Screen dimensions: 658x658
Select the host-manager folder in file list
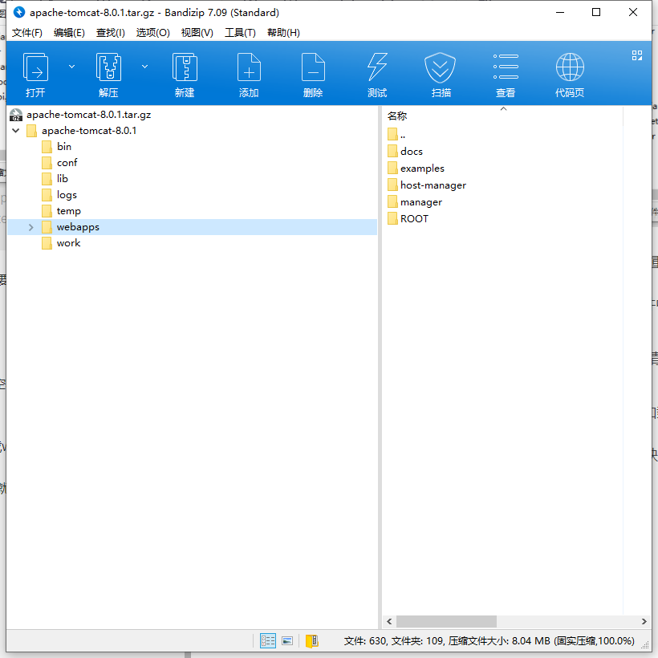[433, 185]
